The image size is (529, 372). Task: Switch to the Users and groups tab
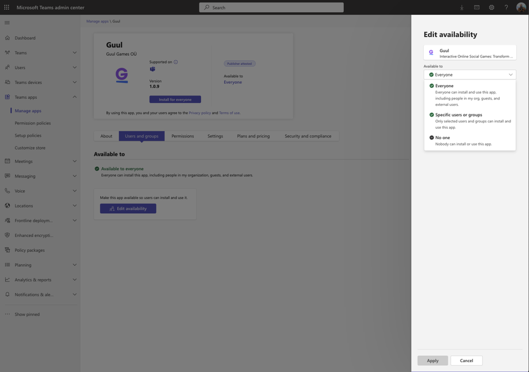point(141,136)
